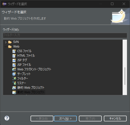The height and width of the screenshot is (125, 130).
Task: Click the 完了(F) button
Action: click(x=90, y=119)
